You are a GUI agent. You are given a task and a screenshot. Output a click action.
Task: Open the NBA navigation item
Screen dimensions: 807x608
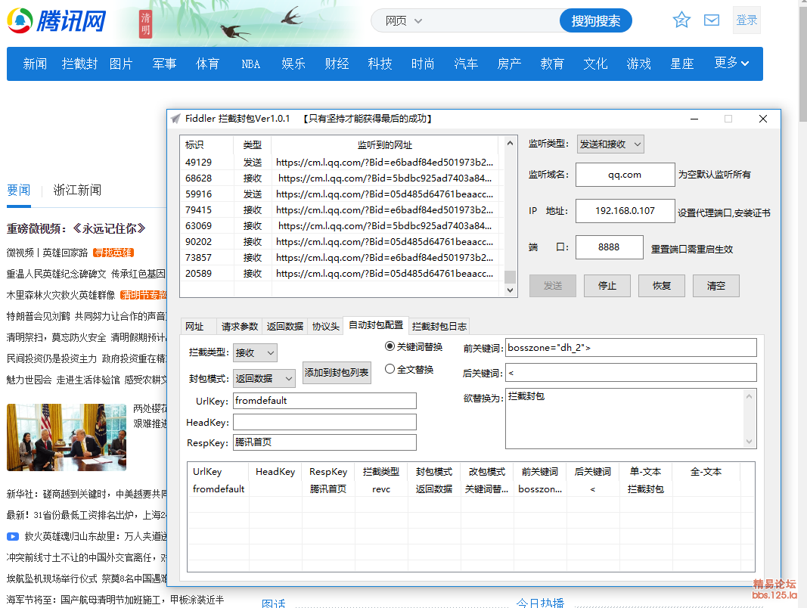coord(250,64)
